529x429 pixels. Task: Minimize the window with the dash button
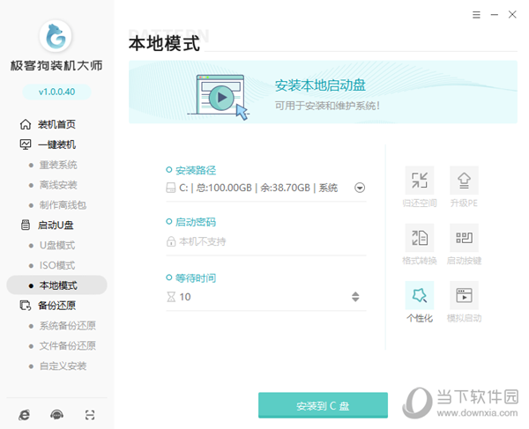495,15
